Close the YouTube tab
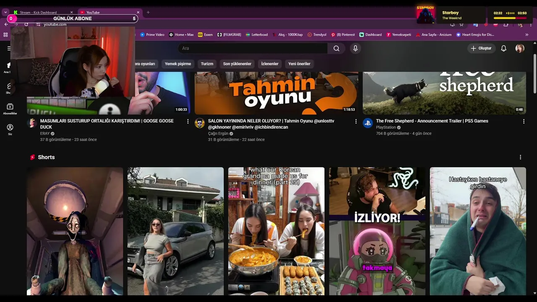Viewport: 537px width, 302px height. (x=138, y=13)
